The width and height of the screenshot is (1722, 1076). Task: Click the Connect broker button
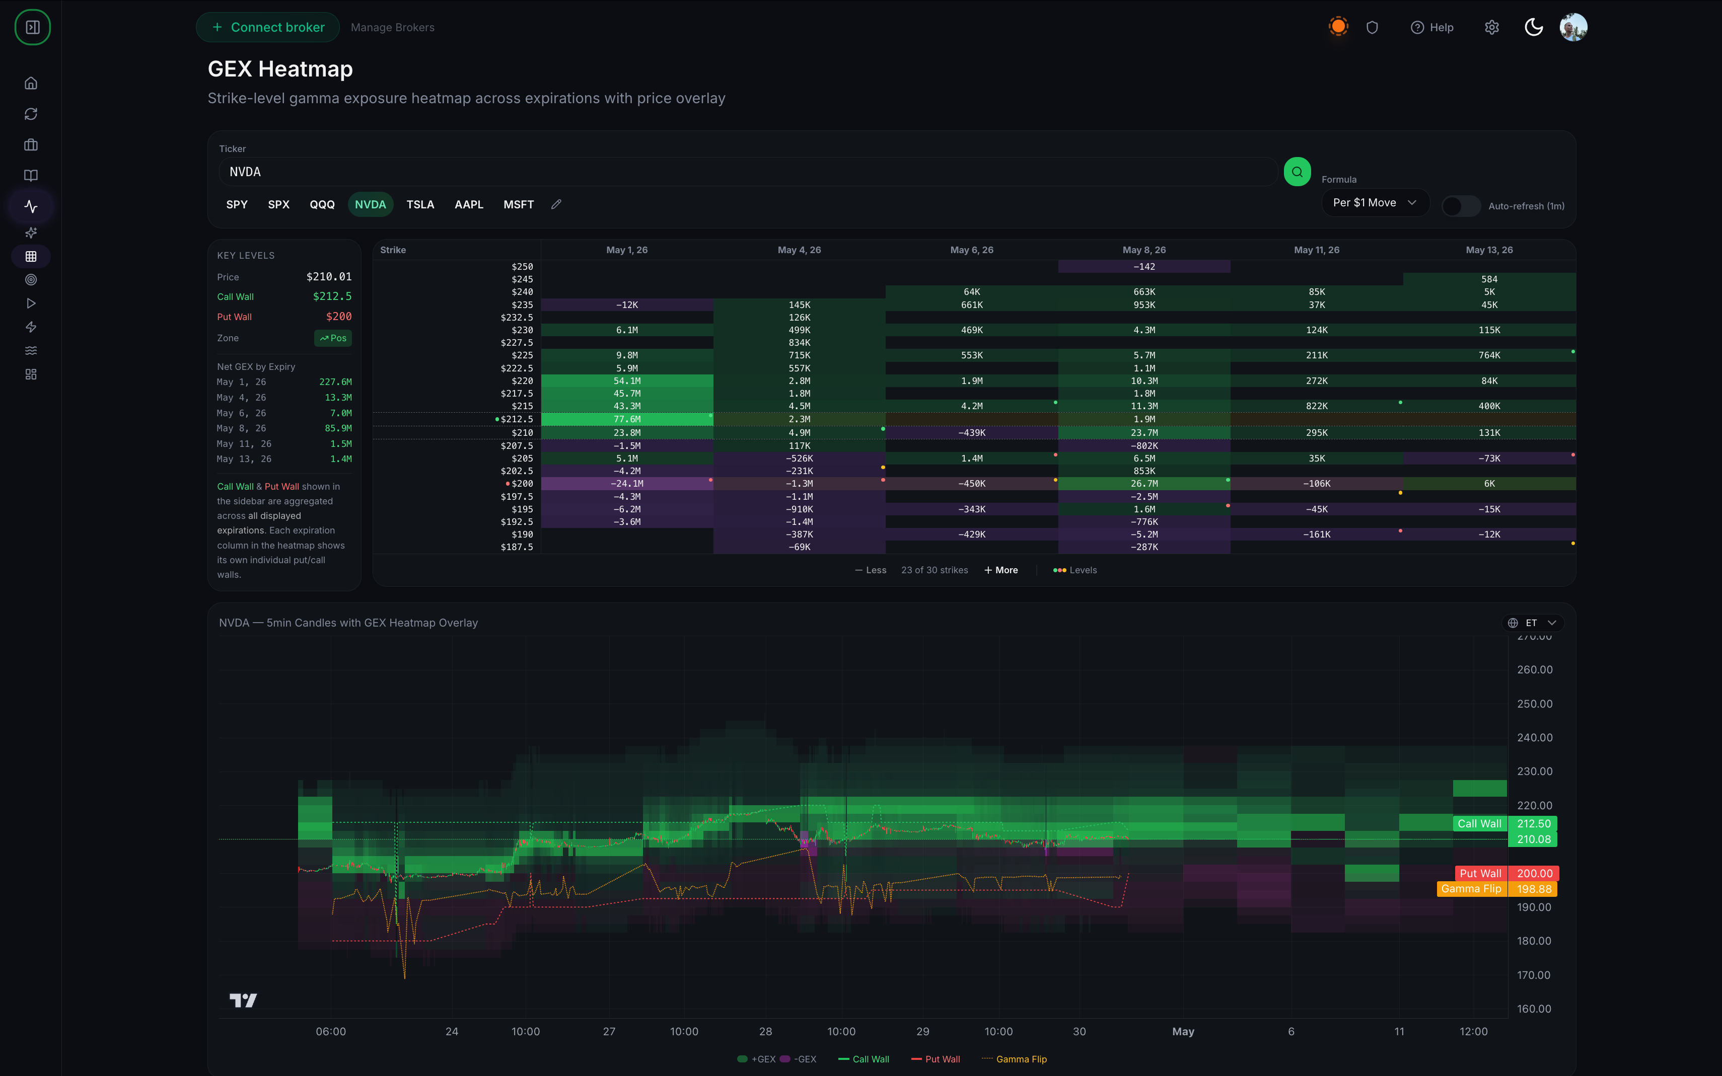268,27
